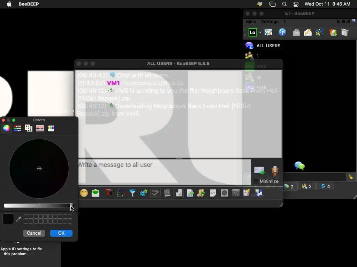The height and width of the screenshot is (267, 357).
Task: Click the message input box 'Write a message to all user'
Action: [x=165, y=172]
